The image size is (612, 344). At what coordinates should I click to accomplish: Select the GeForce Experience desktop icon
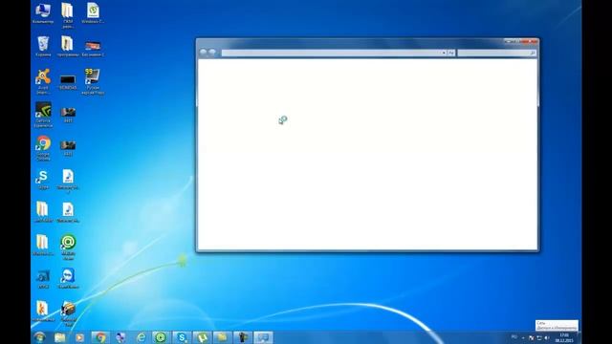(x=43, y=115)
